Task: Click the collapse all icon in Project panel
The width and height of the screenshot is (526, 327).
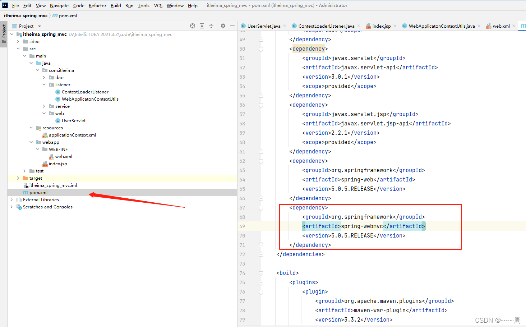Action: click(211, 26)
